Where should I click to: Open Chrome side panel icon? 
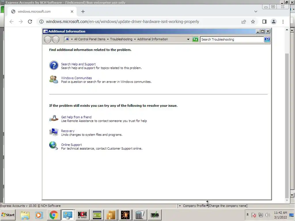(x=264, y=22)
